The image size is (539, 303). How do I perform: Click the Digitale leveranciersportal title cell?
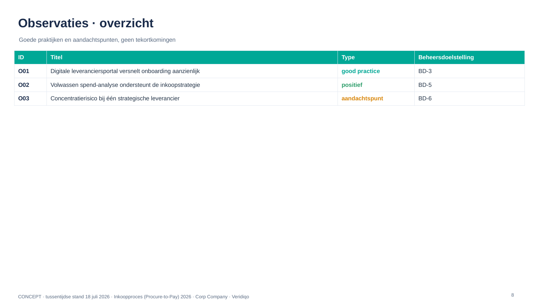coord(192,71)
